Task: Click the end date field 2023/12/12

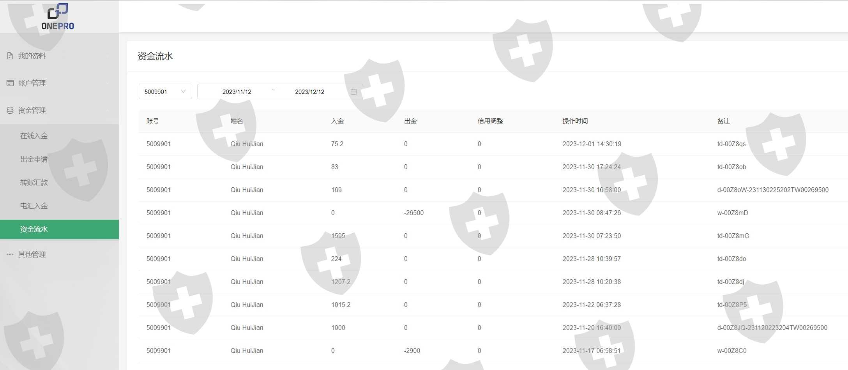Action: 309,92
